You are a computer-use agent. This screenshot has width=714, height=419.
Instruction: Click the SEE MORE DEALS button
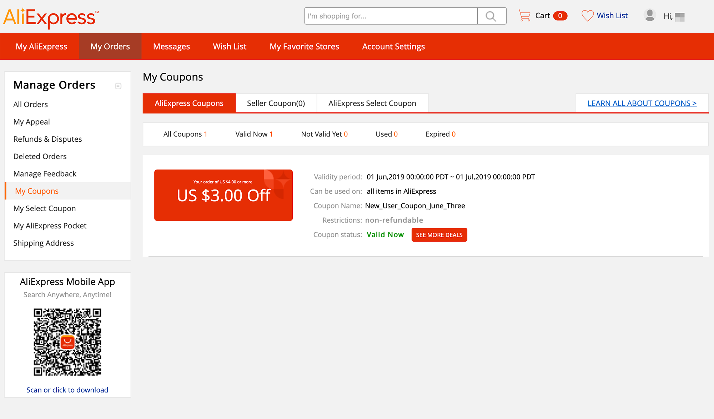(439, 235)
